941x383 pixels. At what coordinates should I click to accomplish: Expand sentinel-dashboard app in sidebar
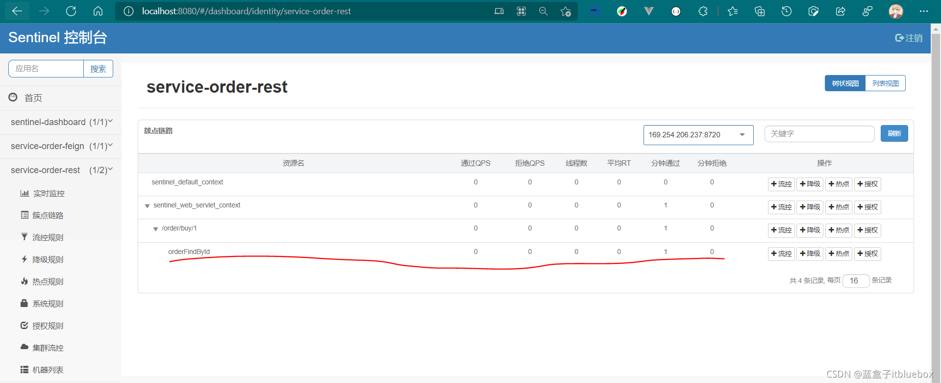point(61,122)
